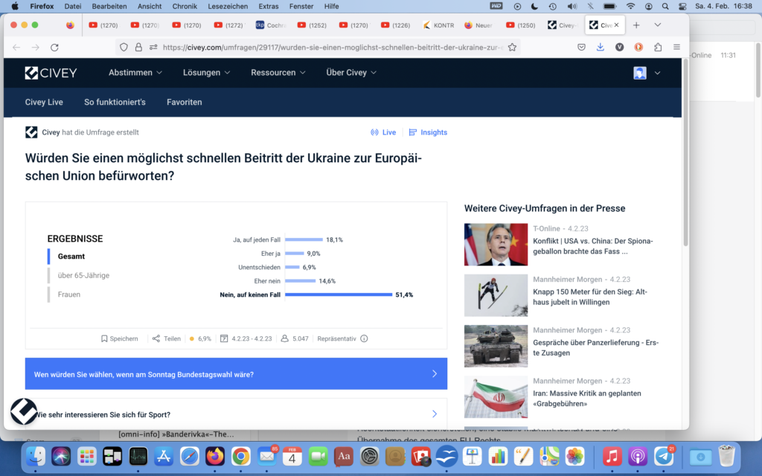Click the Teilen share icon
This screenshot has height=476, width=762.
156,338
